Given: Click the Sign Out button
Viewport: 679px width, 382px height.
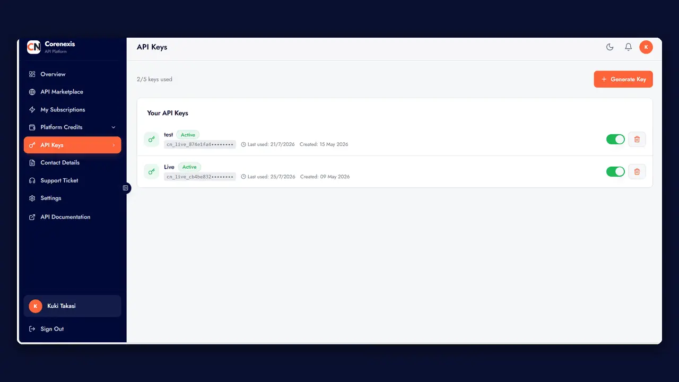Looking at the screenshot, I should pyautogui.click(x=72, y=329).
